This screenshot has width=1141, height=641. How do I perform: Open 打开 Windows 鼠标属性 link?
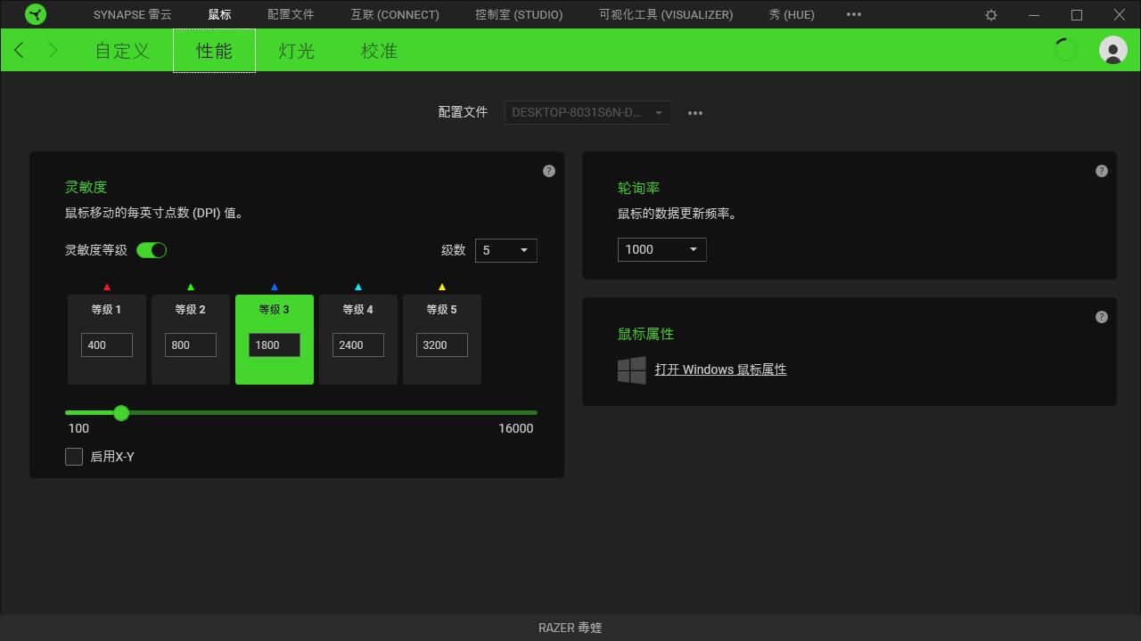click(x=720, y=369)
